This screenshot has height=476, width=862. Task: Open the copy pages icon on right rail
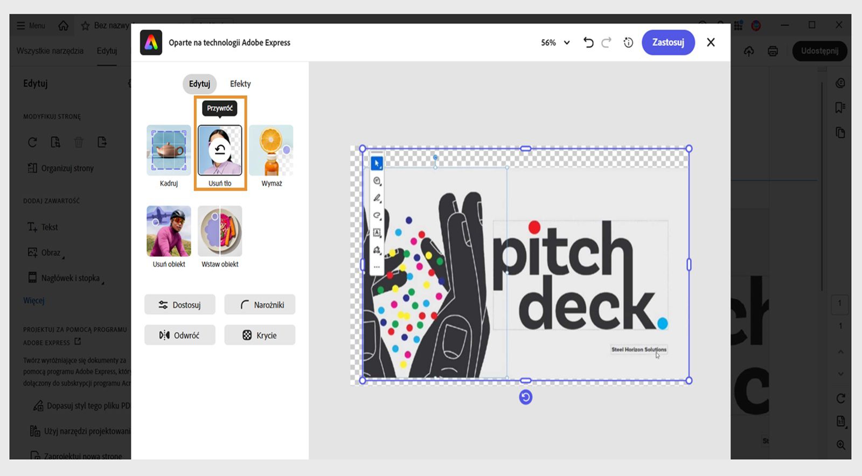click(840, 132)
